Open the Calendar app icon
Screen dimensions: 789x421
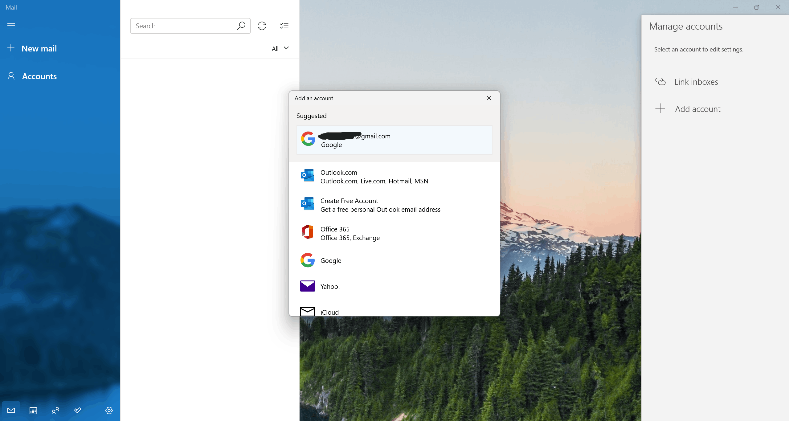tap(33, 410)
